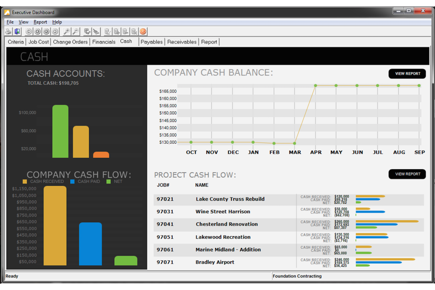Select the Cash tab

point(126,41)
